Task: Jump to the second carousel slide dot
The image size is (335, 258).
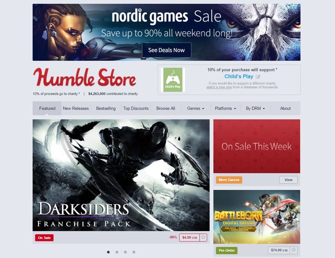Action: pyautogui.click(x=117, y=252)
